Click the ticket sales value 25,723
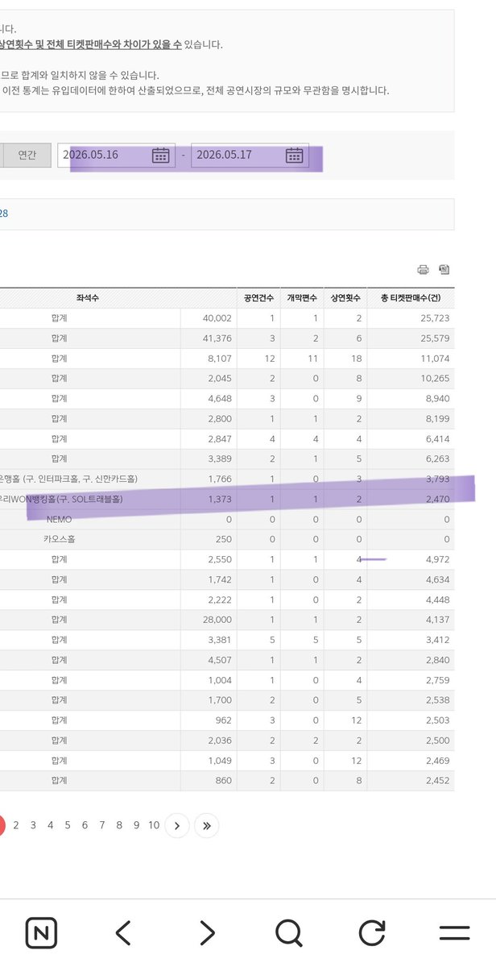 (x=435, y=318)
